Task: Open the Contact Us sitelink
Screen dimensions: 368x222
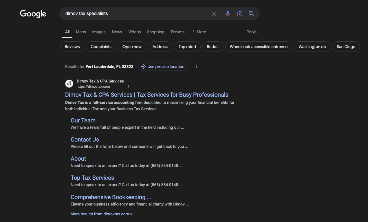Action: click(x=85, y=139)
